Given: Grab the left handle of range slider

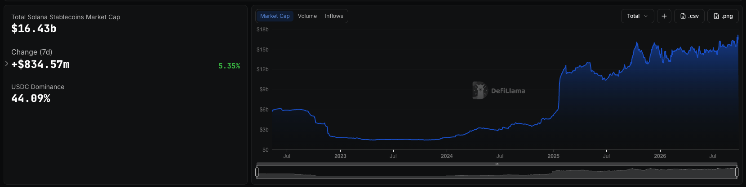Looking at the screenshot, I should click(x=257, y=172).
